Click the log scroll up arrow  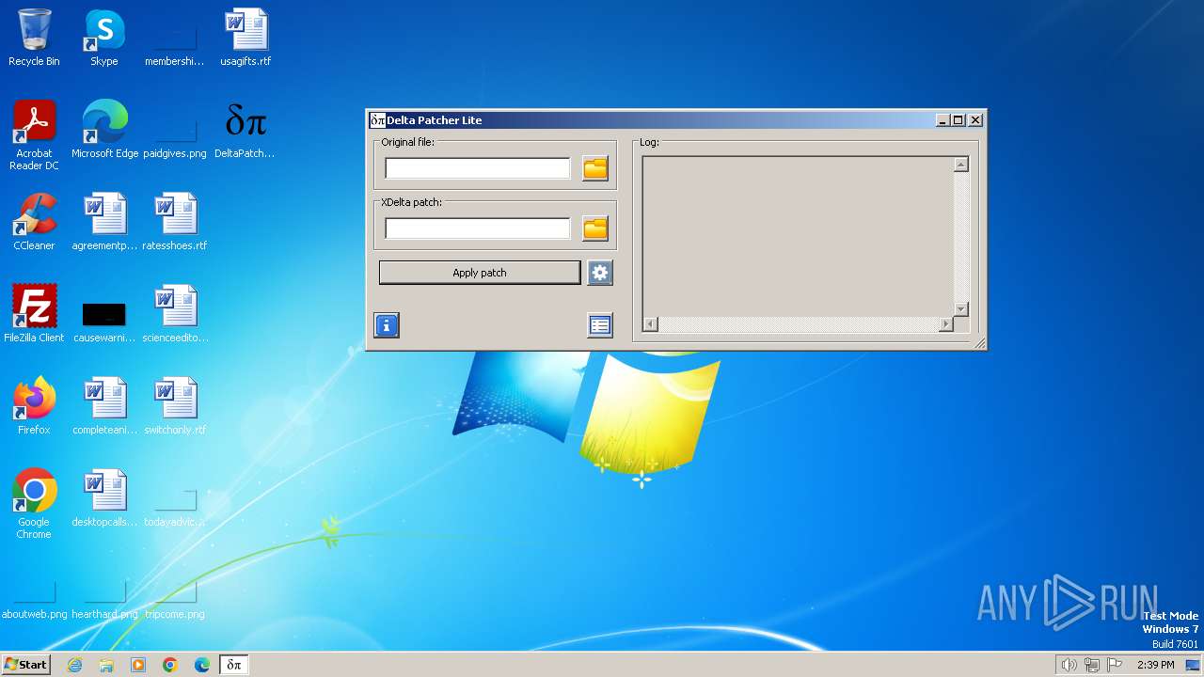pos(960,165)
